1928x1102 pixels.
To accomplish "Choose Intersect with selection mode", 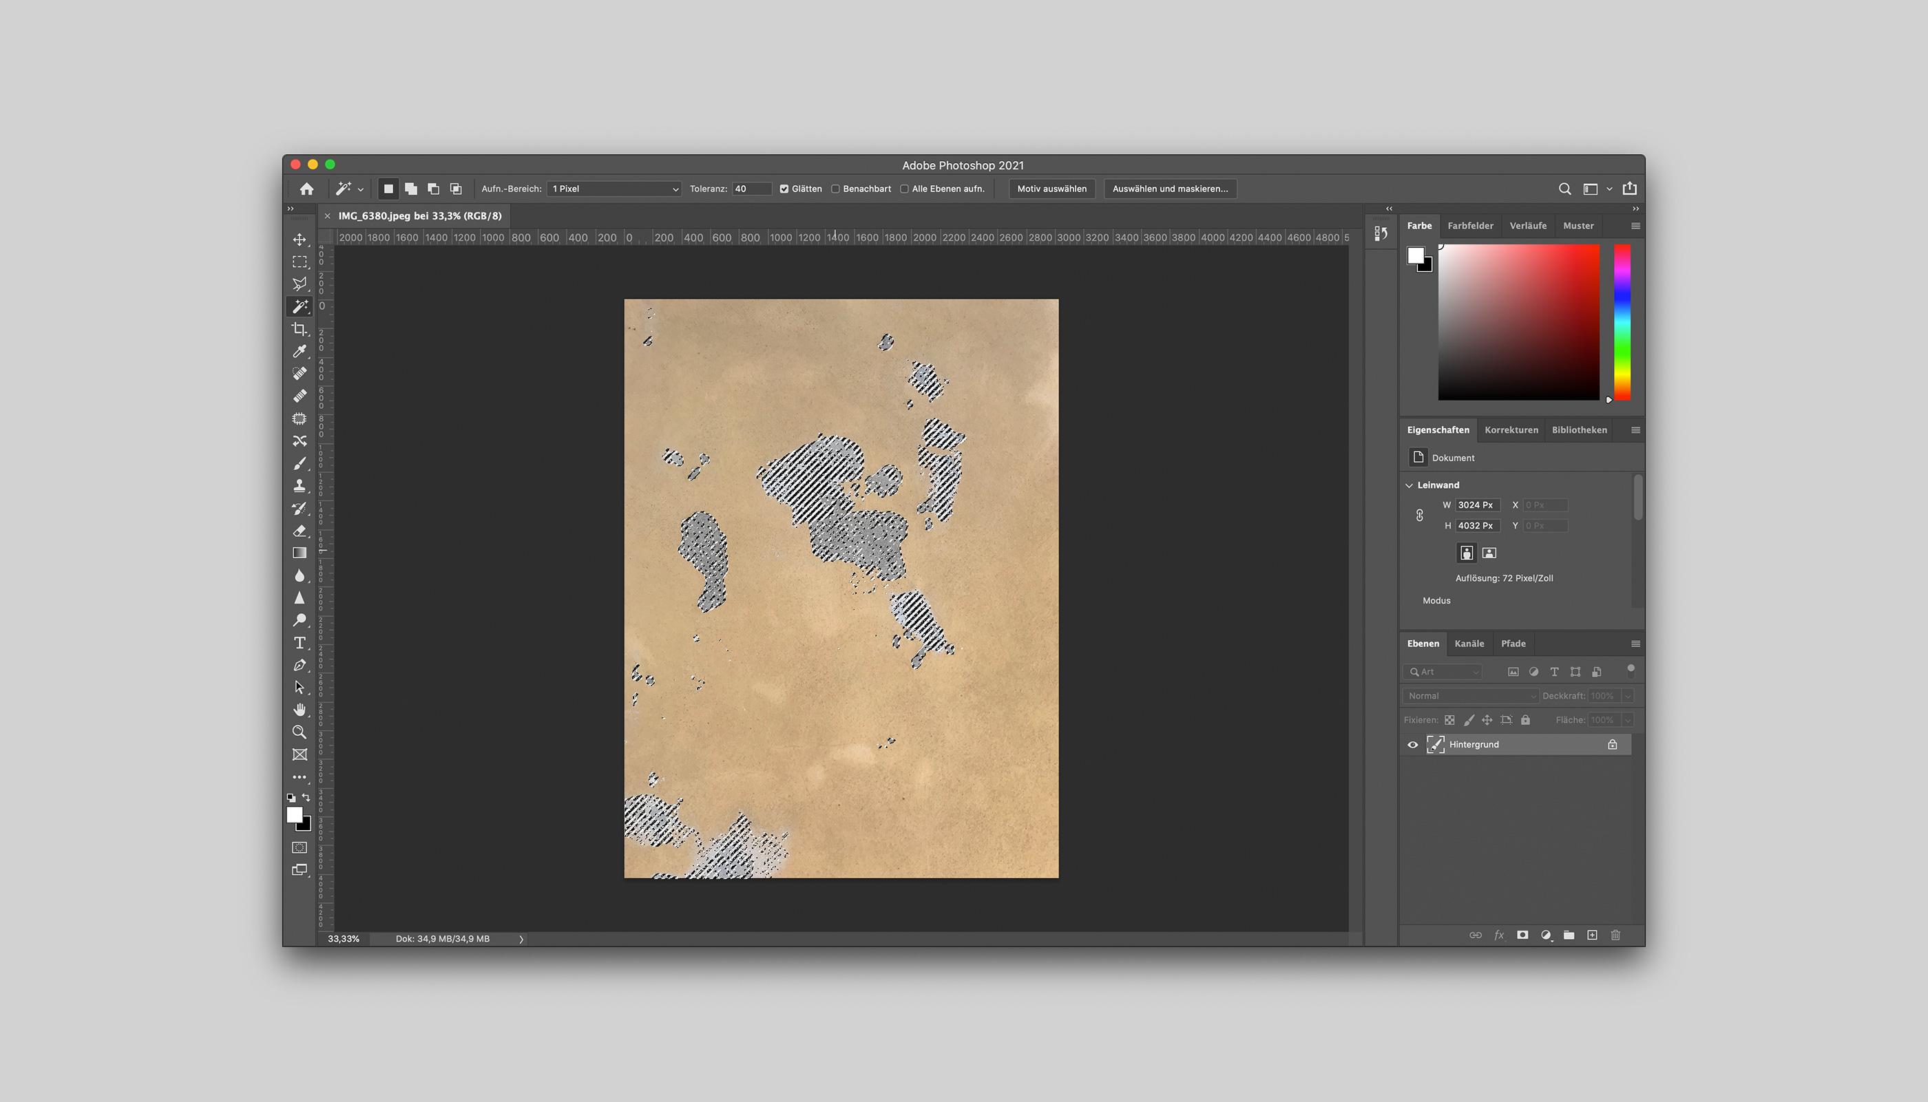I will tap(456, 189).
